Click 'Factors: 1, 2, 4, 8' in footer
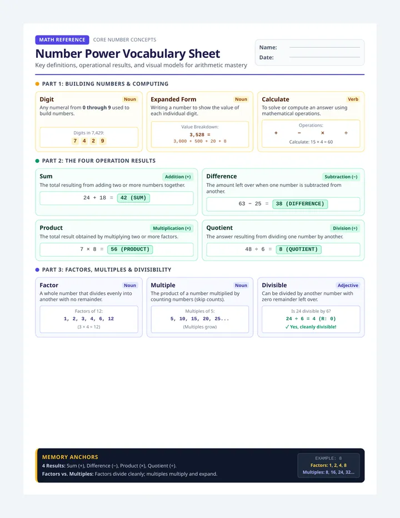 point(328,465)
